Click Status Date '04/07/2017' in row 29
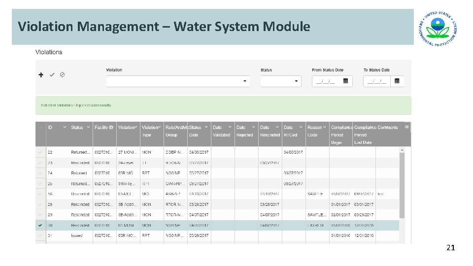This screenshot has height=266, width=473. (x=199, y=215)
